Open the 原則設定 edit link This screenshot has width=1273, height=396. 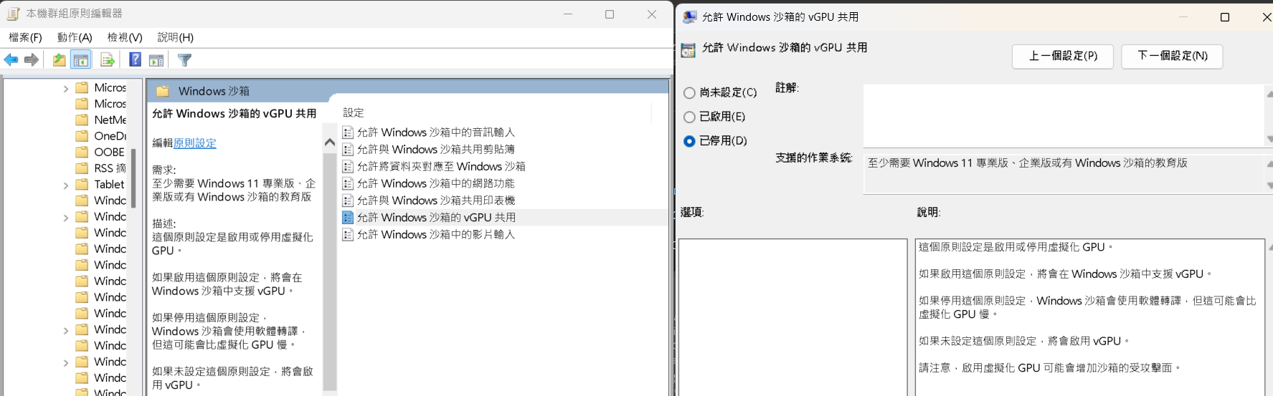coord(195,143)
